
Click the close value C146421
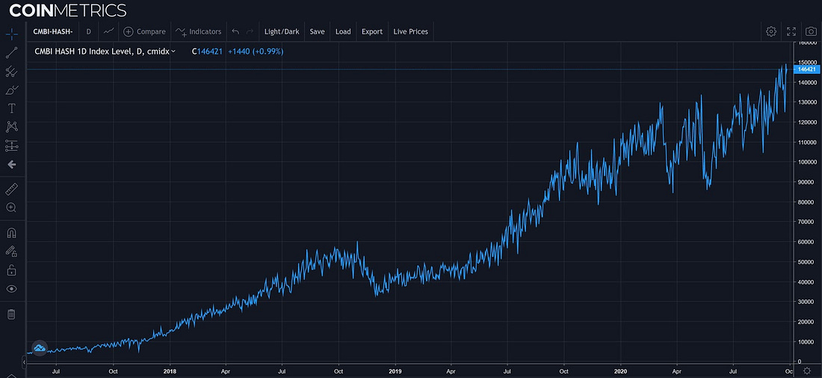(x=208, y=52)
